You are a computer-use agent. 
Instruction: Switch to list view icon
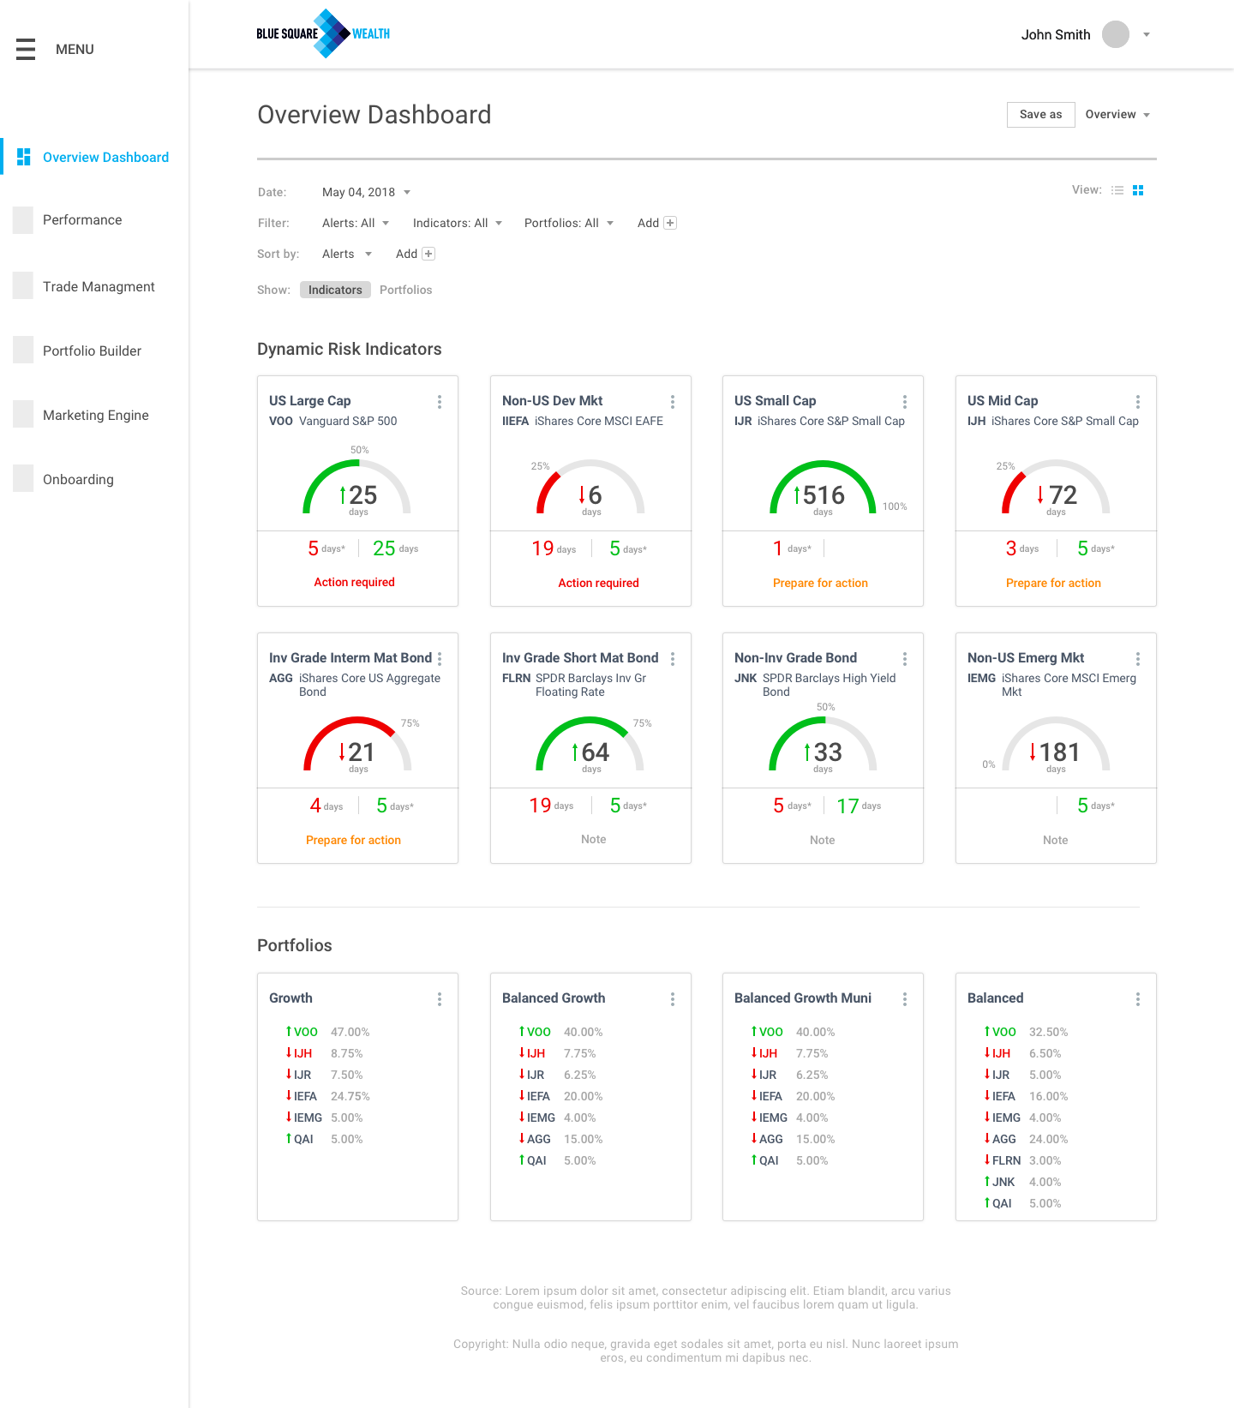tap(1117, 190)
